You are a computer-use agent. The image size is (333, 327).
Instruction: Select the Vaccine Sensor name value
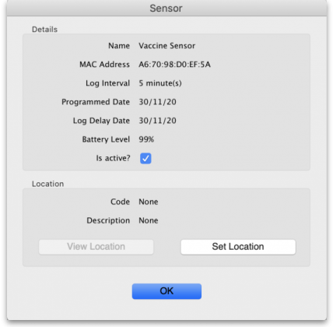167,46
